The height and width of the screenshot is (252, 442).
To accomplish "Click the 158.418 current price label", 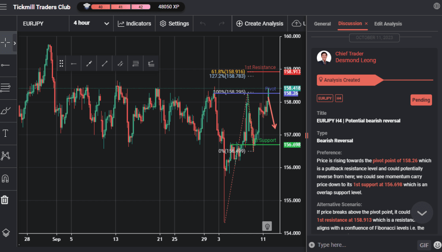I will tap(292, 88).
